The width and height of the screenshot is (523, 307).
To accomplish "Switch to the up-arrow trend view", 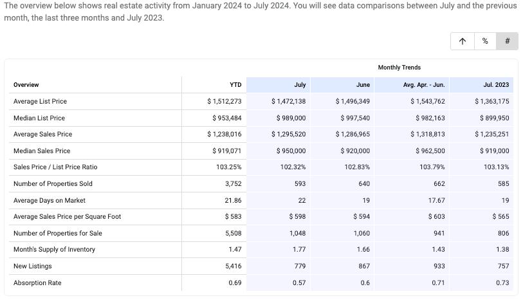I will click(462, 41).
